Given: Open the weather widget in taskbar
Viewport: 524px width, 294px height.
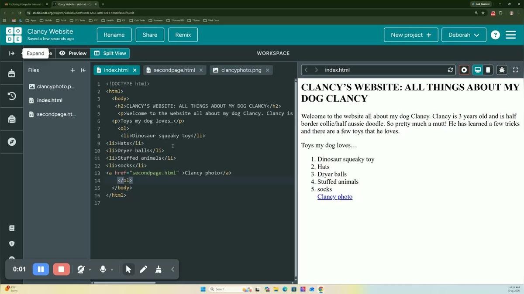Looking at the screenshot, I should tap(11, 289).
